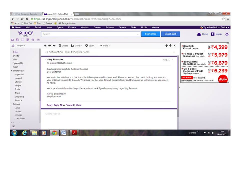Open Finance in the Yahoo top navigation

[x=72, y=27]
